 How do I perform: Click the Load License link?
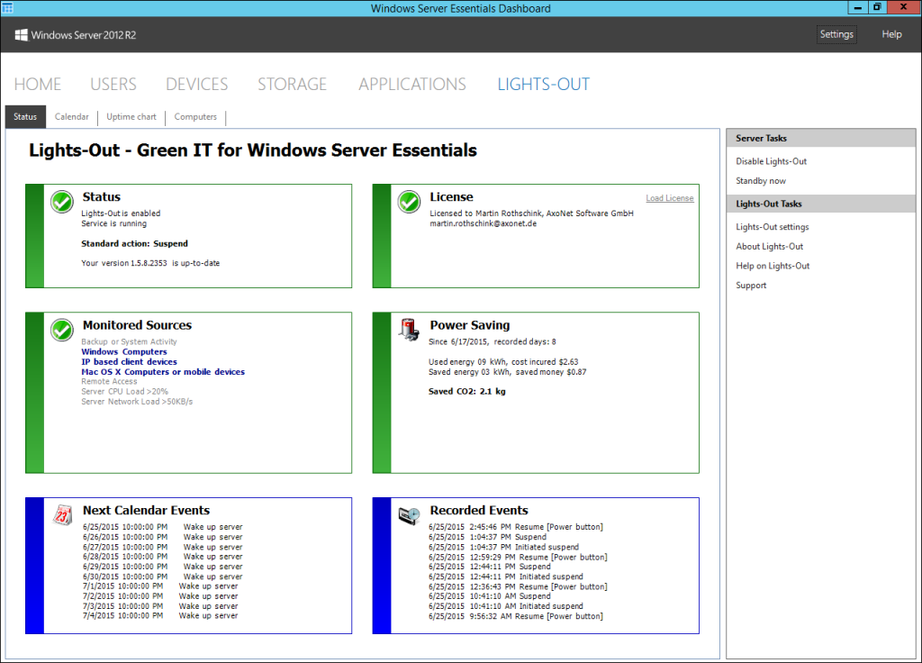tap(669, 197)
